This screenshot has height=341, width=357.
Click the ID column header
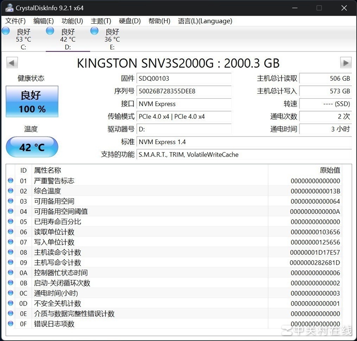click(x=24, y=170)
